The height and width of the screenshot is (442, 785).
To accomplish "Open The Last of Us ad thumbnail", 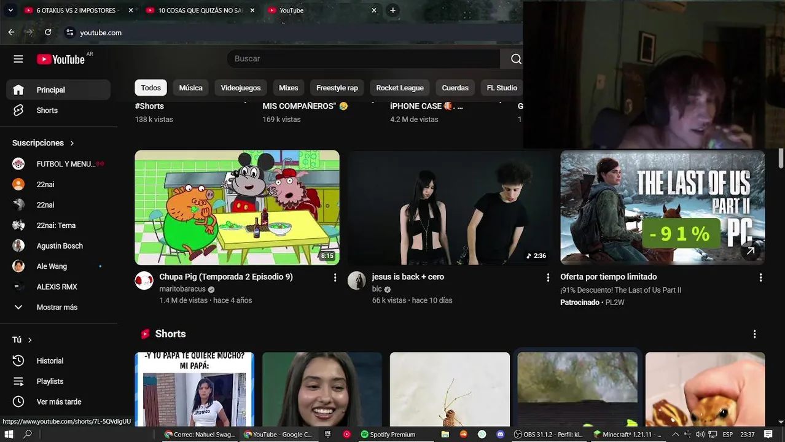I will pyautogui.click(x=662, y=207).
